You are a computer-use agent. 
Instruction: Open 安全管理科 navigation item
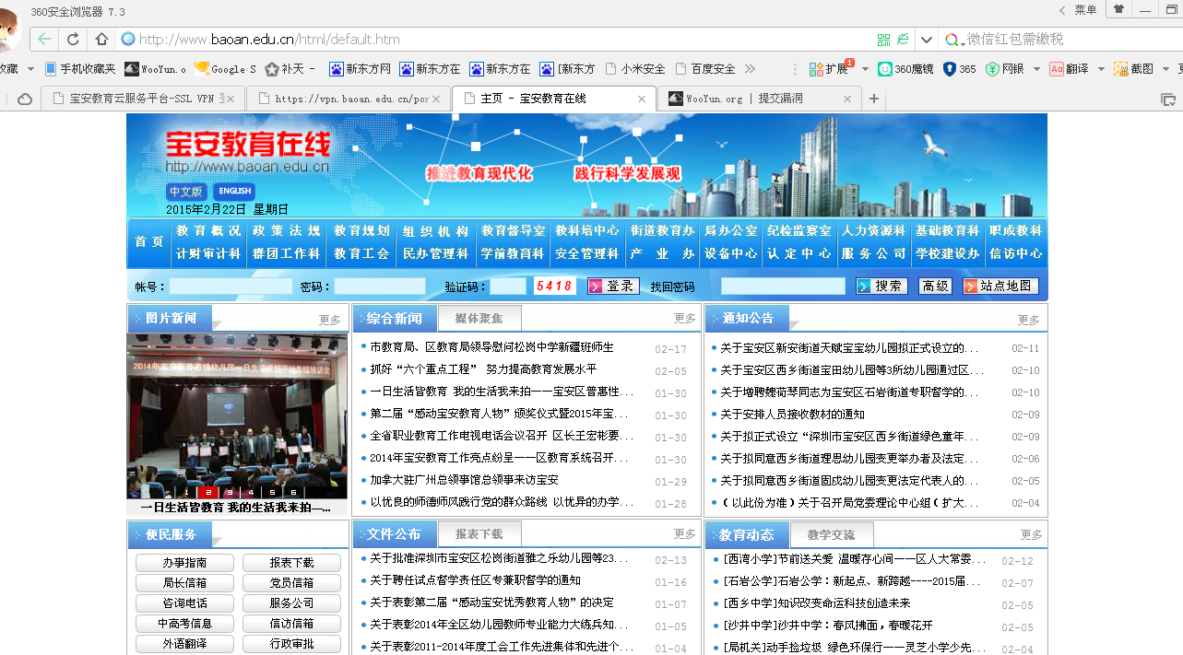click(x=586, y=253)
